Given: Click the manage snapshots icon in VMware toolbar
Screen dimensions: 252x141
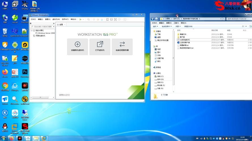Looking at the screenshot, I should pyautogui.click(x=102, y=19).
